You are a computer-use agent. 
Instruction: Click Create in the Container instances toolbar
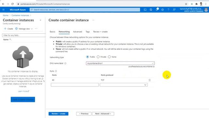click(x=8, y=29)
